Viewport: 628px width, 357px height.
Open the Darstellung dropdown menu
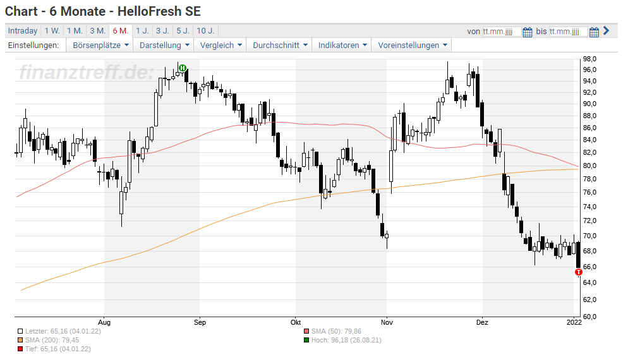coord(164,45)
